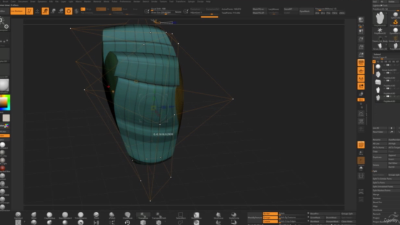Image resolution: width=400 pixels, height=225 pixels.
Task: Collapse the Subtool palette header
Action: [x=377, y=54]
